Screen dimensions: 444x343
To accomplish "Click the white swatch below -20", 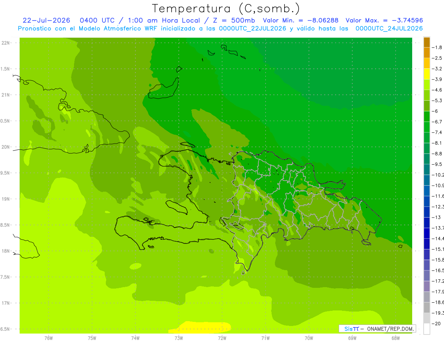I will (x=427, y=329).
